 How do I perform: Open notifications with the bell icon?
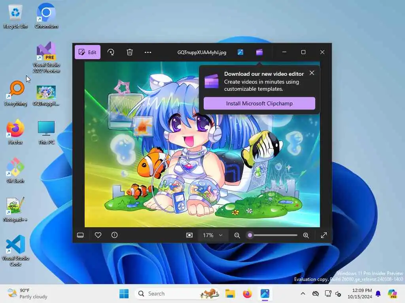[378, 294]
